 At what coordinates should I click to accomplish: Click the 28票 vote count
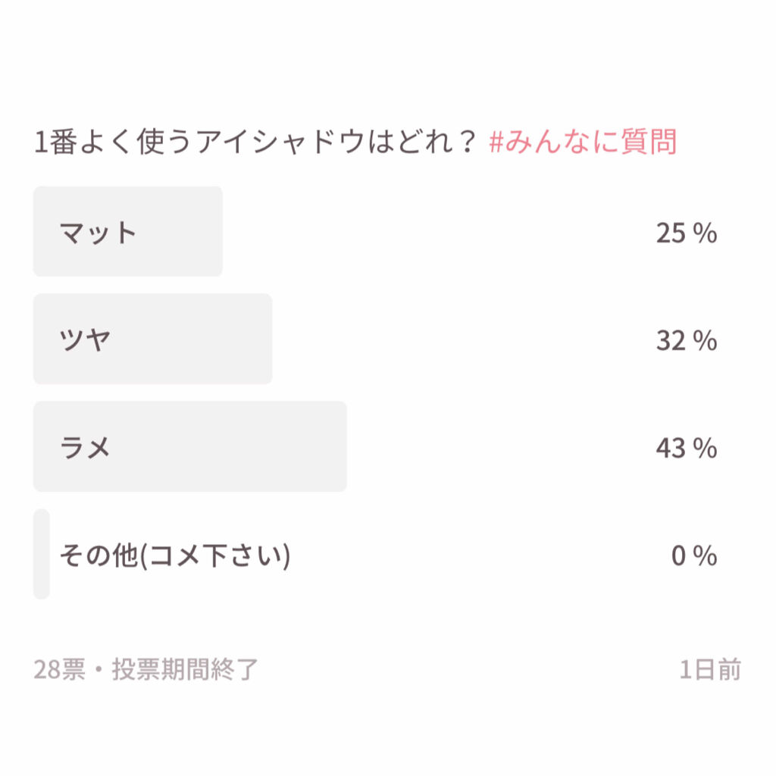coord(59,670)
